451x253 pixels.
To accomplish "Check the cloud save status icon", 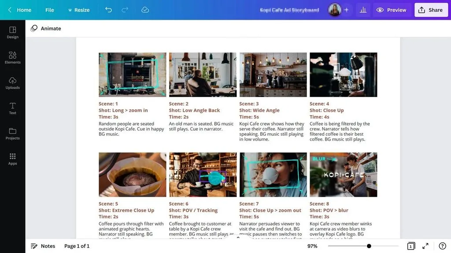I will click(x=145, y=10).
